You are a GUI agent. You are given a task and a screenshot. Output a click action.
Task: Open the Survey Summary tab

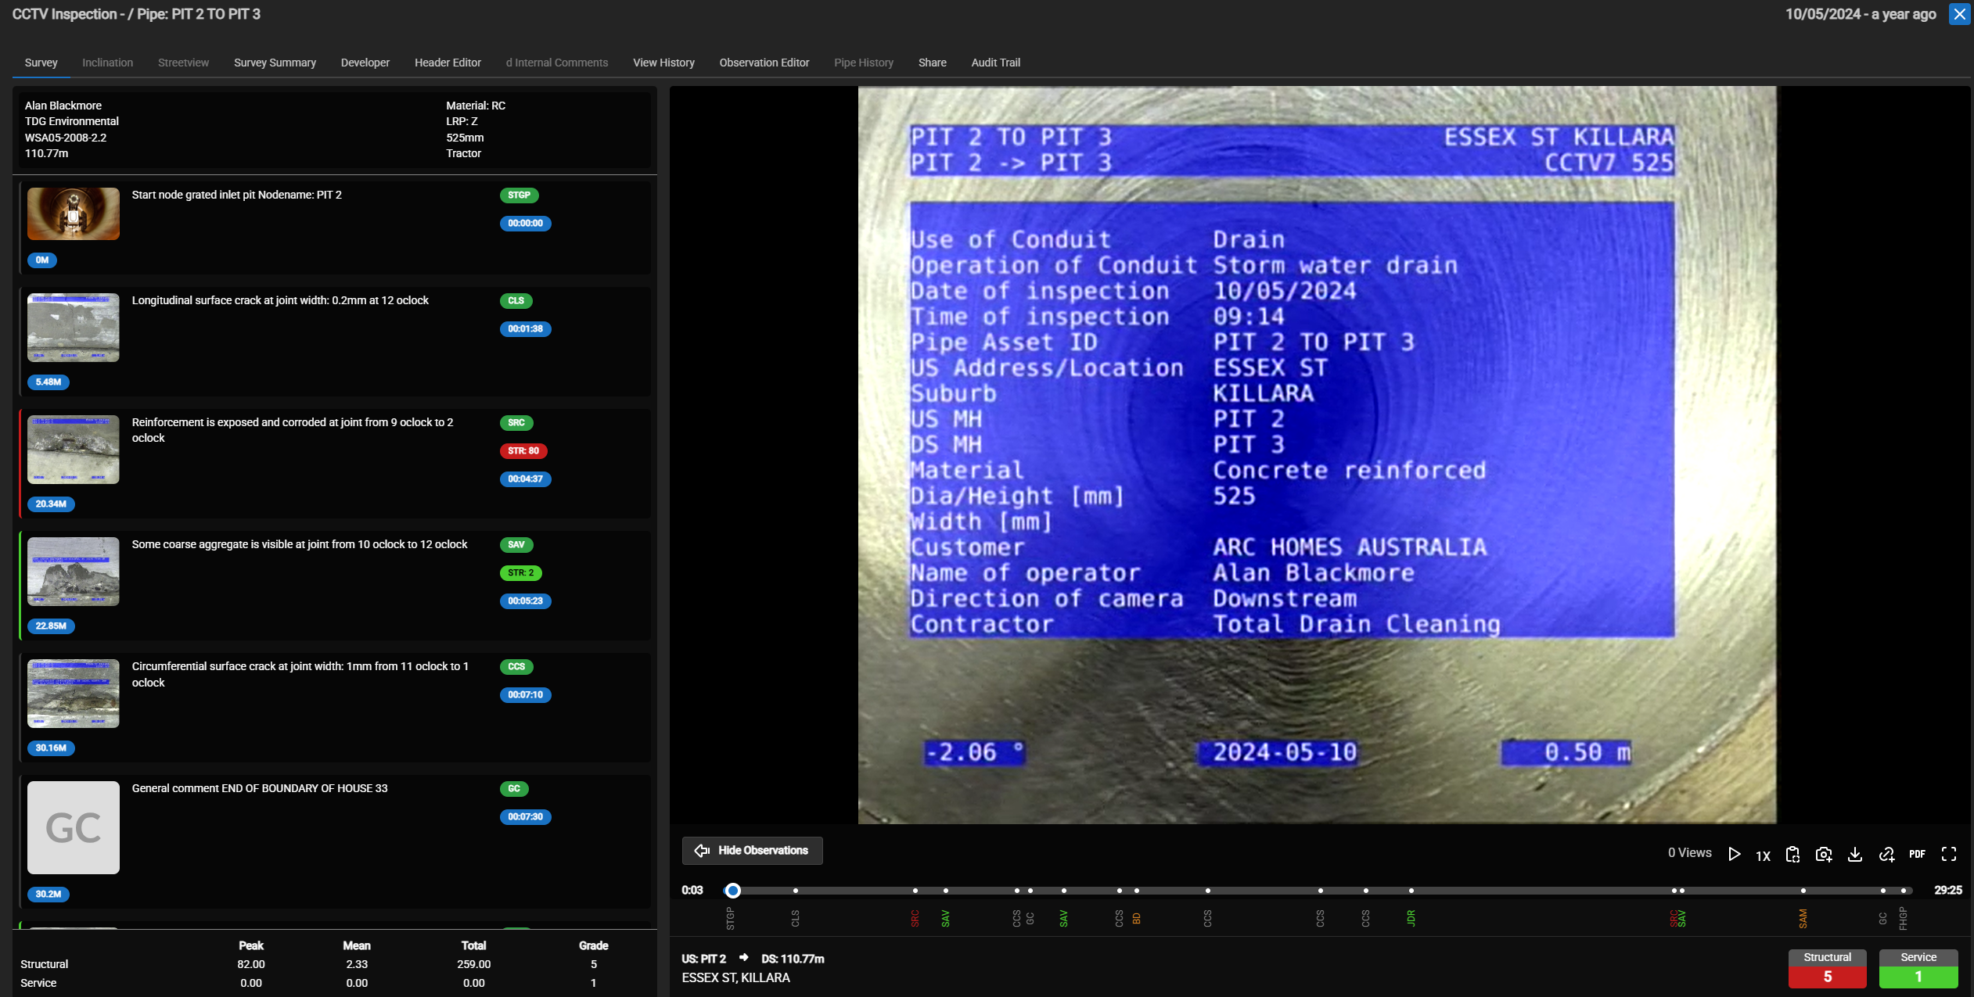tap(275, 63)
